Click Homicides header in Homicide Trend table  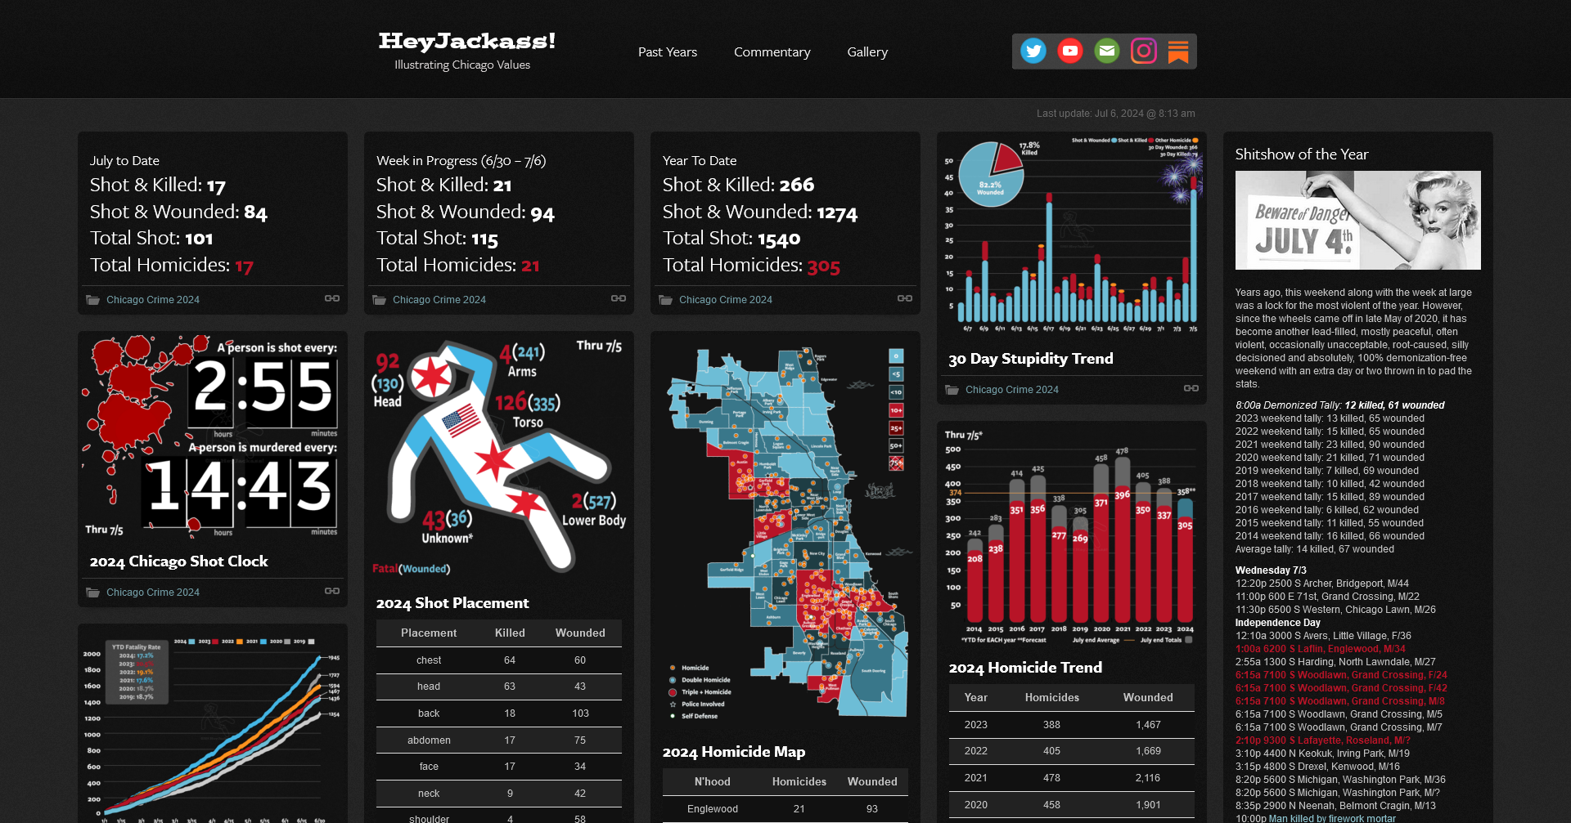pos(1052,697)
